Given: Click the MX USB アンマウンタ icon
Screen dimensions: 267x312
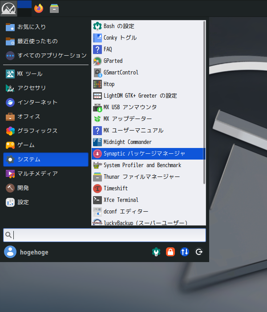Looking at the screenshot, I should point(97,107).
